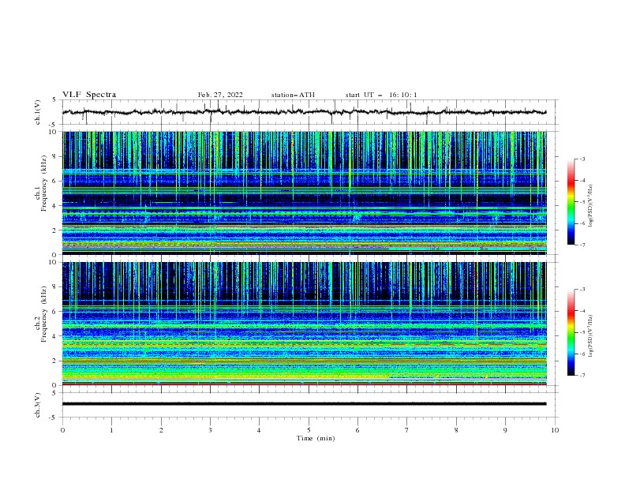The image size is (625, 483).
Task: Click the 'VLF Spectra' title text
Action: click(89, 95)
